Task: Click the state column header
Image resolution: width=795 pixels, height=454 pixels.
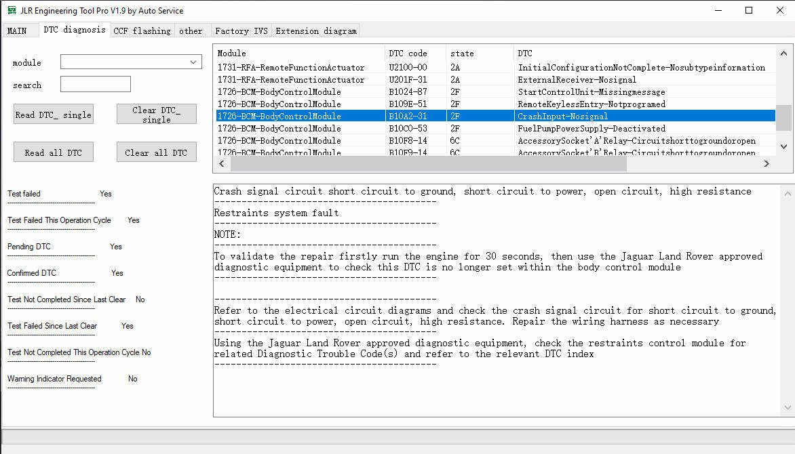Action: (480, 54)
